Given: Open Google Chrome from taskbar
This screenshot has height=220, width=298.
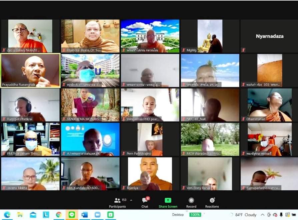Looking at the screenshot, I should tap(59, 215).
